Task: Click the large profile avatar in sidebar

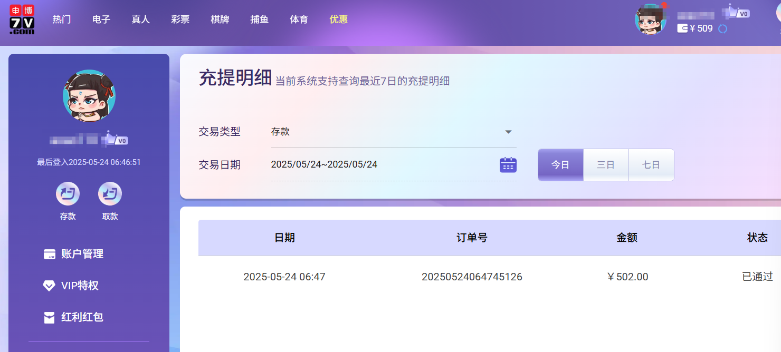Action: [89, 96]
